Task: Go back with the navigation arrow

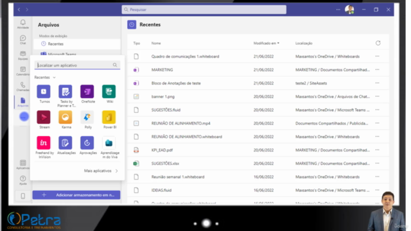Action: pos(19,10)
